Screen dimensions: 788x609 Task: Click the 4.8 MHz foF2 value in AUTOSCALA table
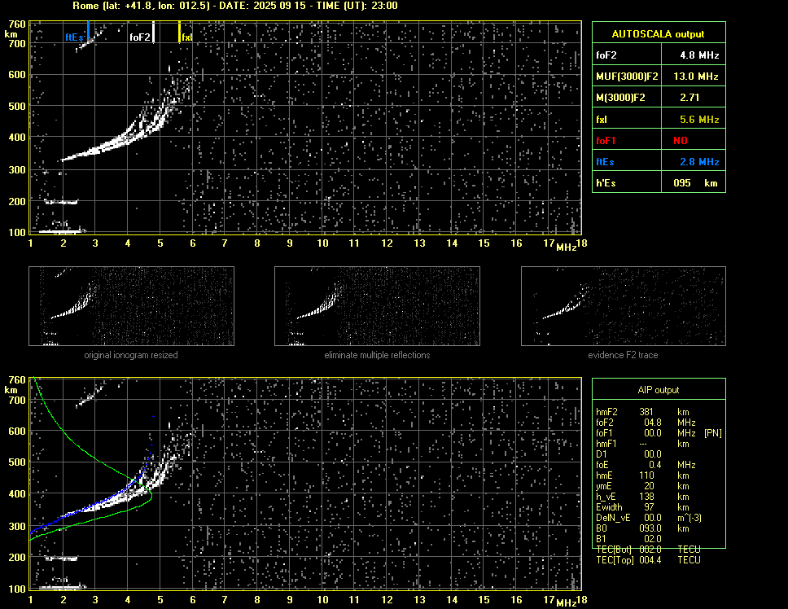click(699, 55)
